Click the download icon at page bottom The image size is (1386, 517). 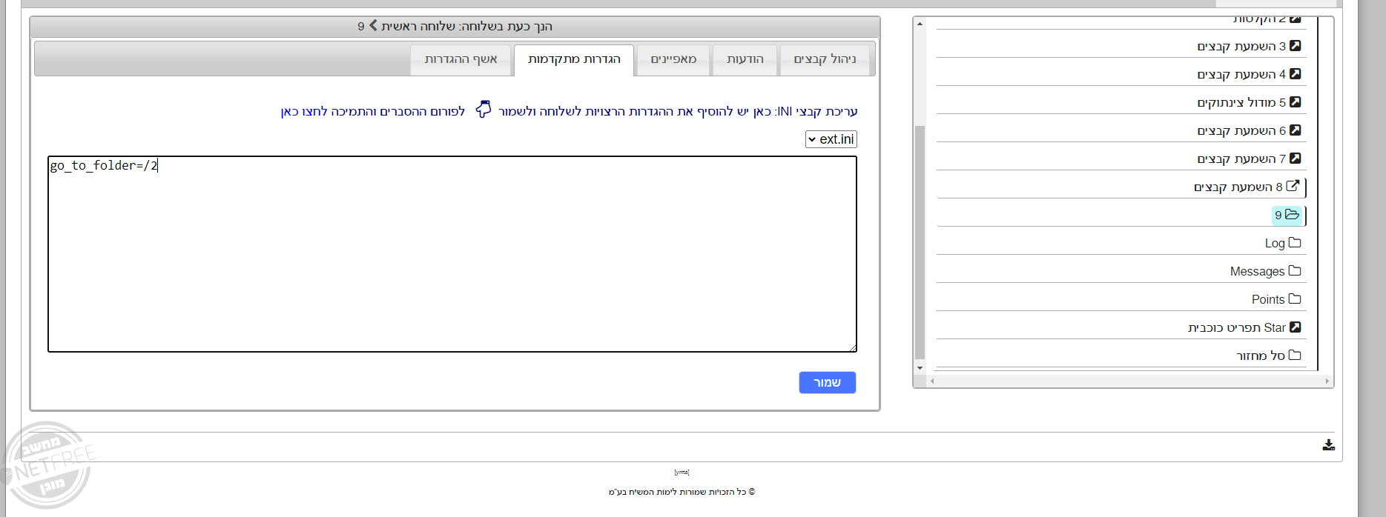pos(1328,445)
